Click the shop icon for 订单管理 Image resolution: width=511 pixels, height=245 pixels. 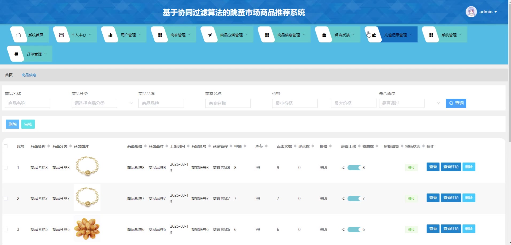(16, 54)
